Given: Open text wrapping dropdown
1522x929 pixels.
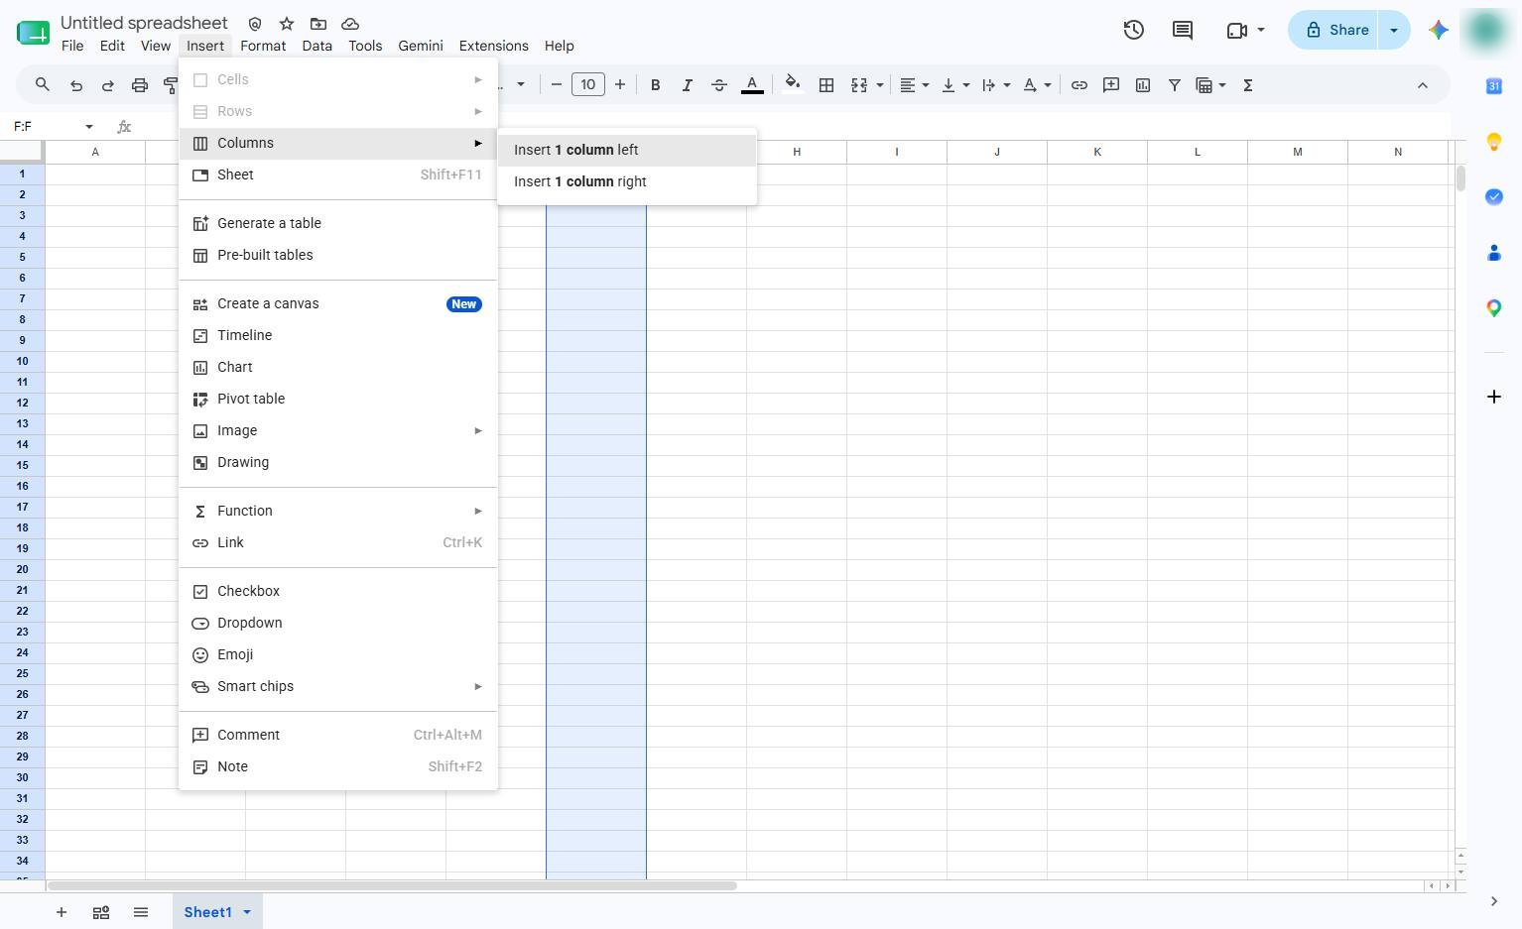Looking at the screenshot, I should point(996,85).
